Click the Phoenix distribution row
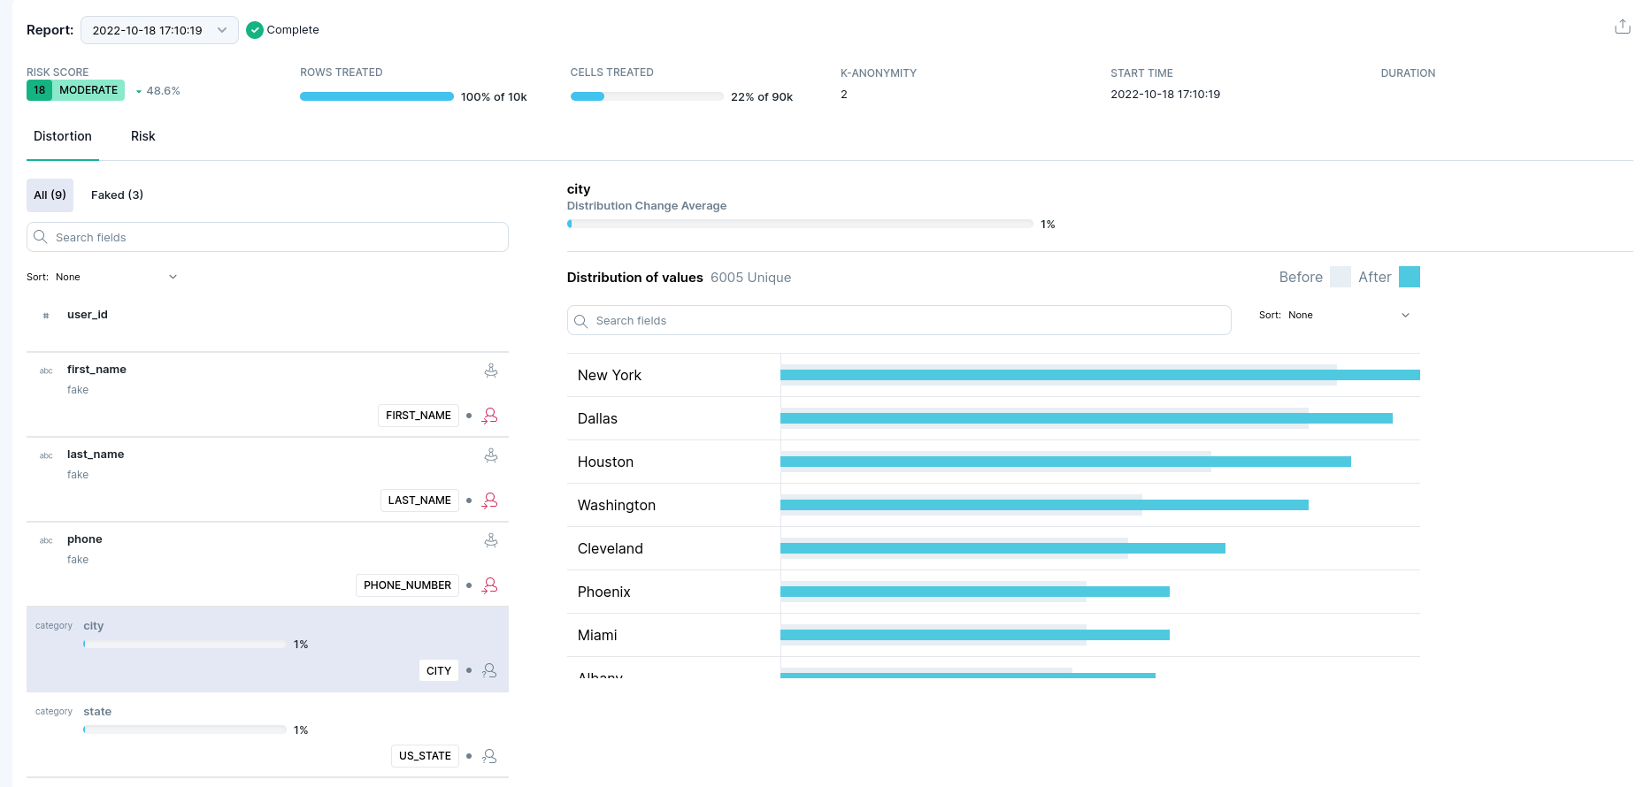Screen dimensions: 1644x787 pos(994,592)
